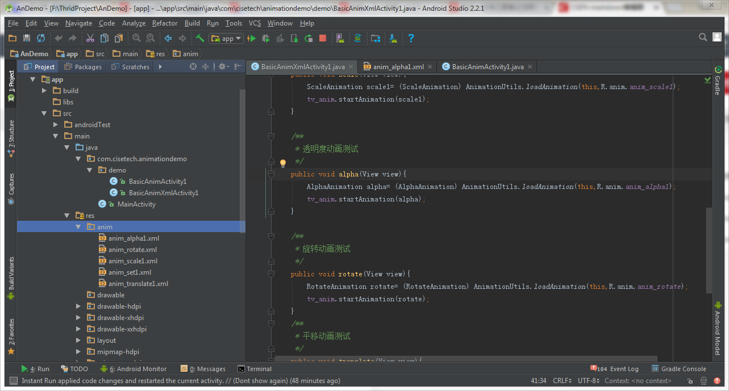Click the Make Project hammer icon
The image size is (729, 391).
click(x=200, y=38)
